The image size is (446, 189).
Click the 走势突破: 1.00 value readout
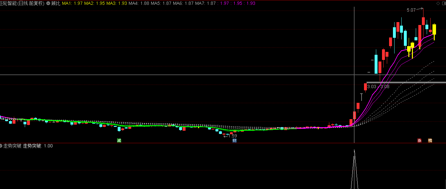pyautogui.click(x=38, y=146)
